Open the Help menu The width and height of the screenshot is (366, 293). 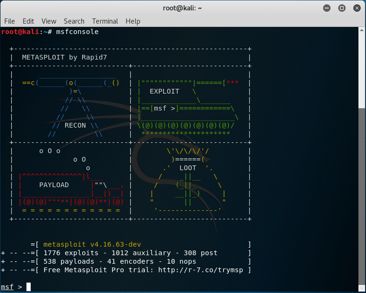coord(133,21)
